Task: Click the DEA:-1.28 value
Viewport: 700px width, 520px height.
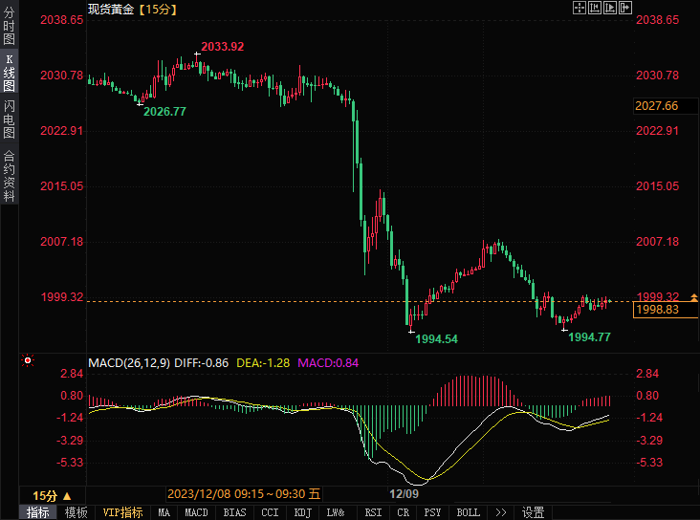Action: coord(263,363)
